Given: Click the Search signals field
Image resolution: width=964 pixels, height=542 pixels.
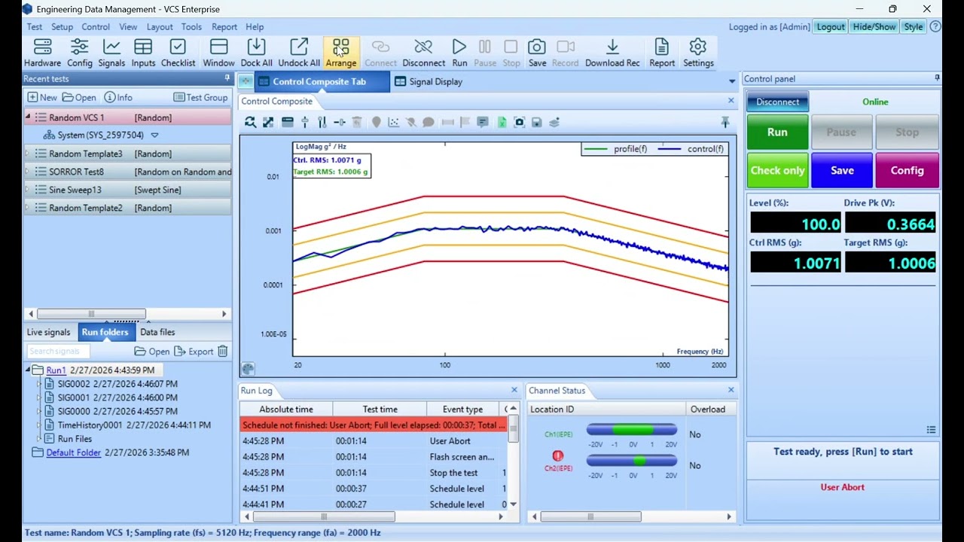Looking at the screenshot, I should coord(59,352).
